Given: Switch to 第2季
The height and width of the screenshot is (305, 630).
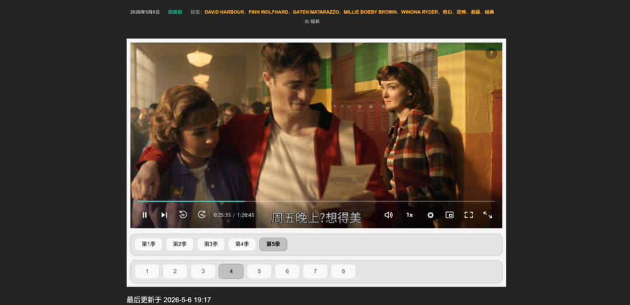Looking at the screenshot, I should [180, 244].
